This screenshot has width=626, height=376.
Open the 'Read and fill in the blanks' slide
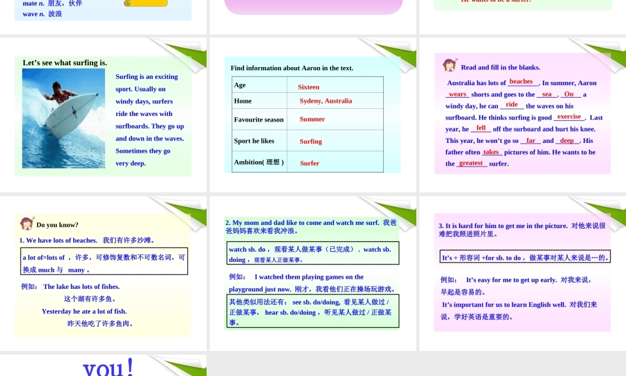pos(523,115)
